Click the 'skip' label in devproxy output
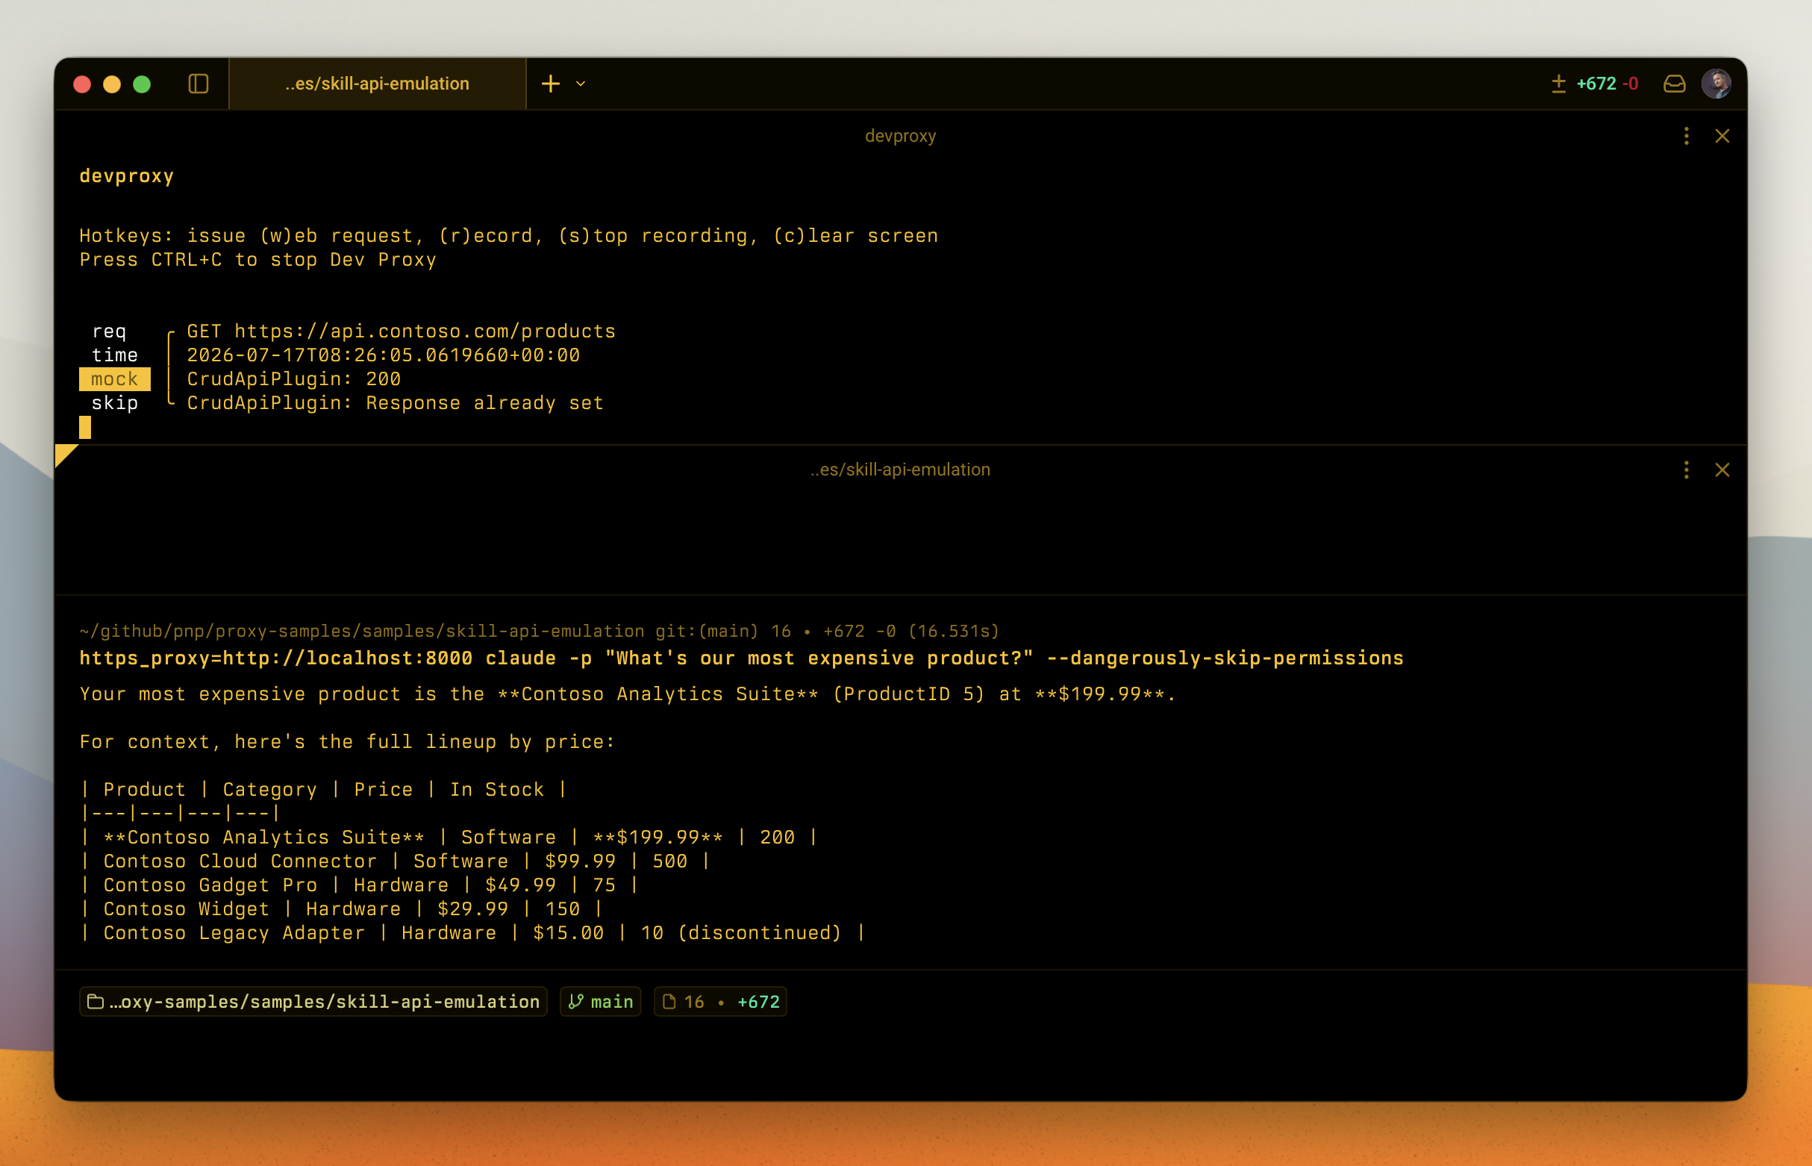 [x=114, y=404]
